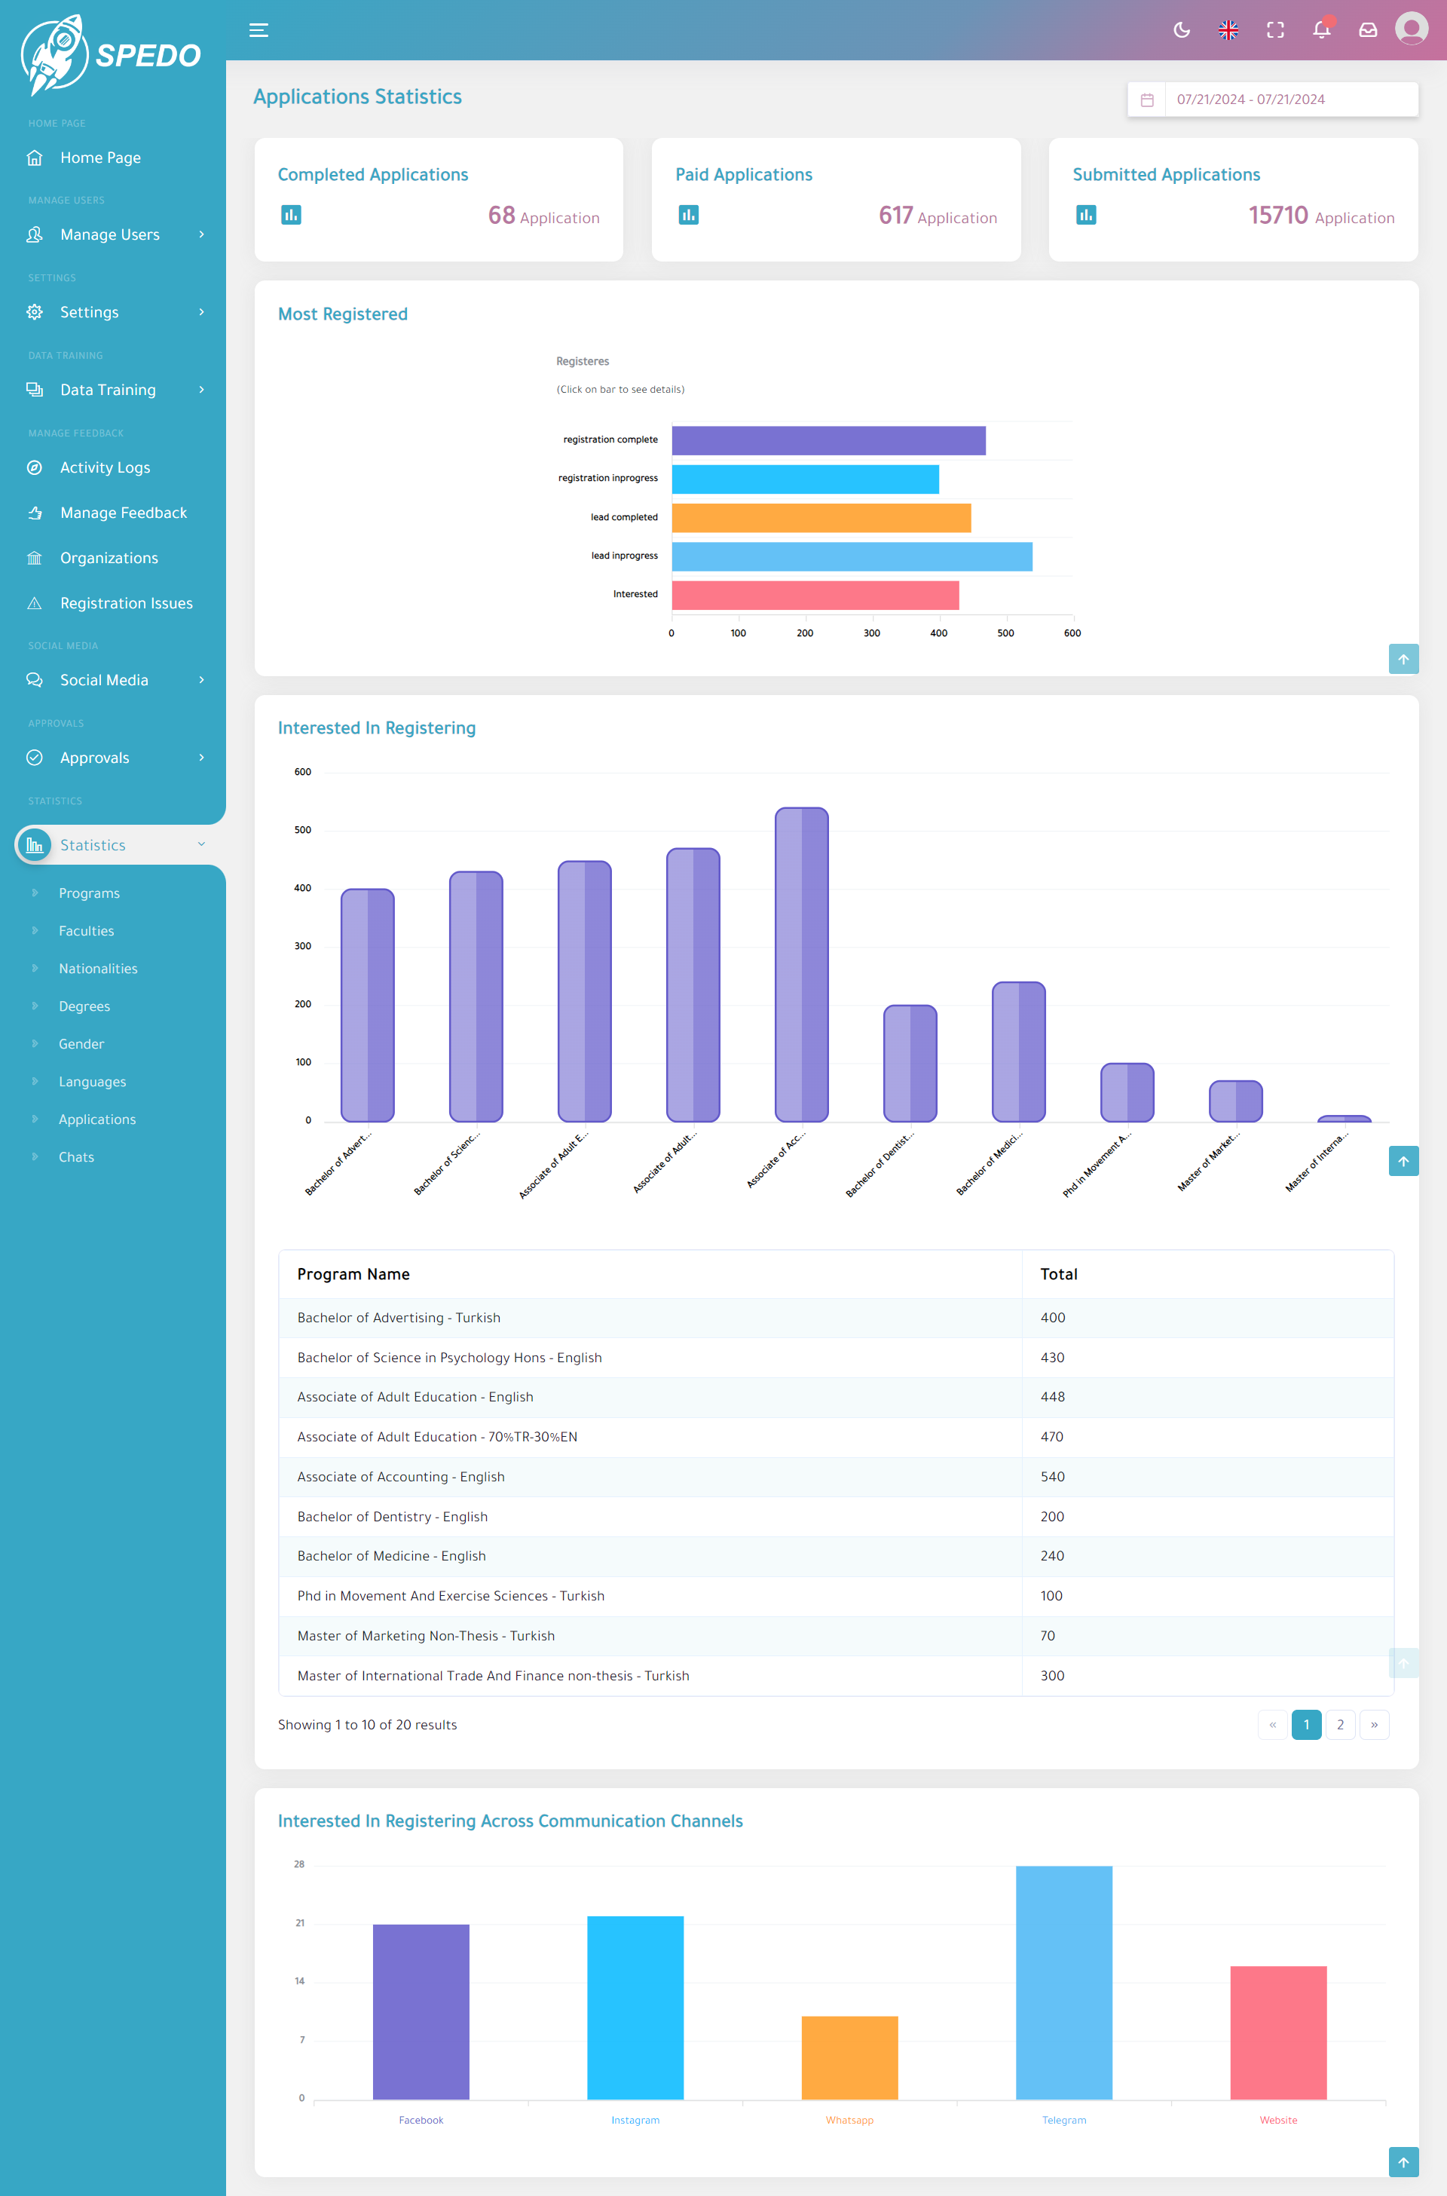Toggle sidebar with hamburger menu icon
This screenshot has width=1447, height=2196.
pyautogui.click(x=259, y=30)
